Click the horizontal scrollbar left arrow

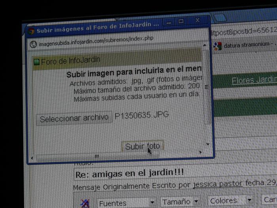click(32, 158)
